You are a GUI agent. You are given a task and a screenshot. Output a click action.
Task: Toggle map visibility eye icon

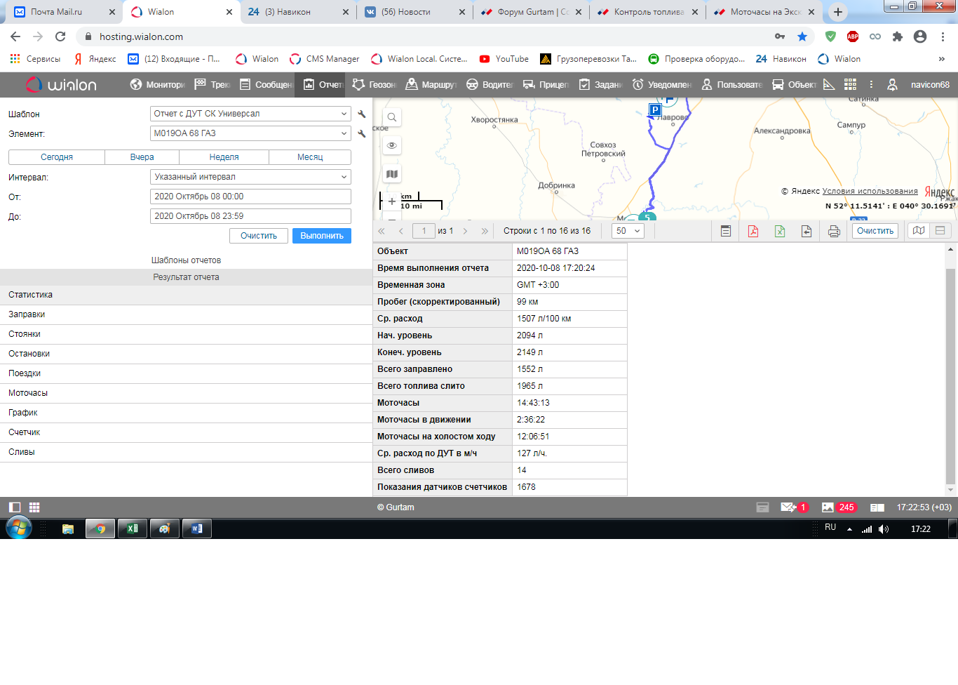click(392, 145)
